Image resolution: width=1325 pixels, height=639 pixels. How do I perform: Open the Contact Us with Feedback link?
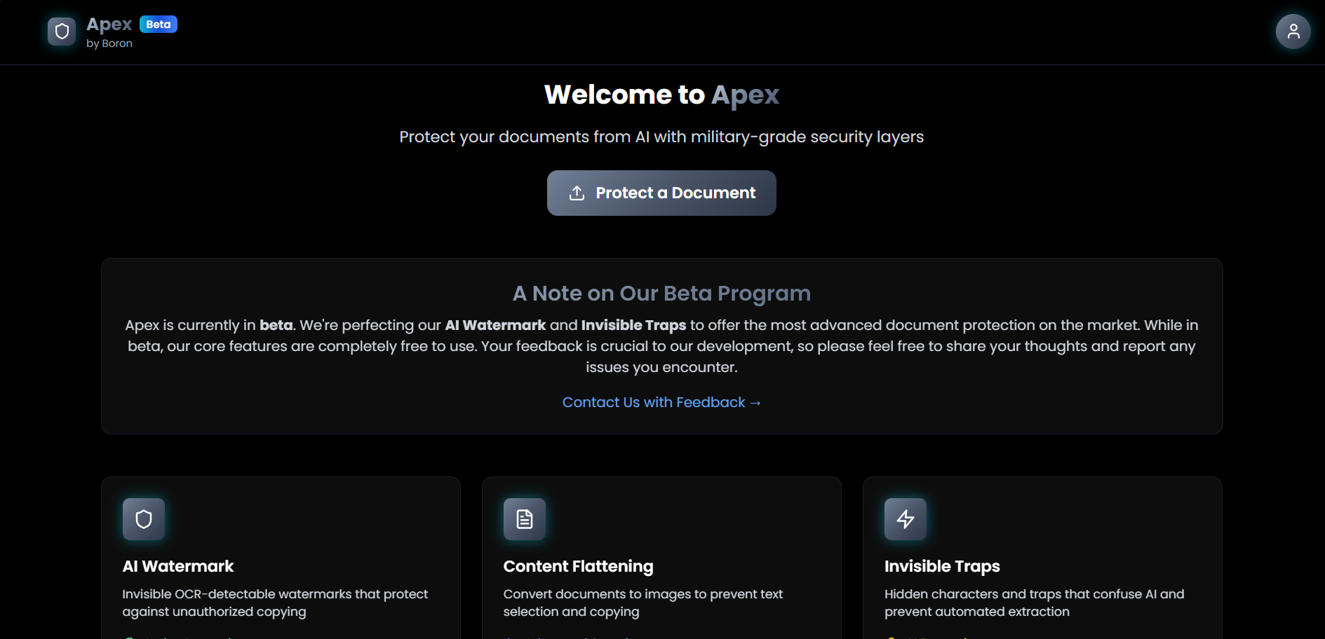click(x=661, y=402)
